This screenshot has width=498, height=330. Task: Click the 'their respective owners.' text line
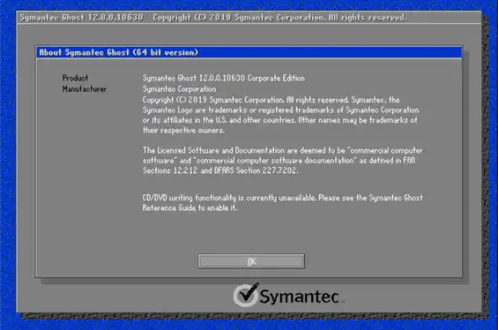pyautogui.click(x=183, y=130)
